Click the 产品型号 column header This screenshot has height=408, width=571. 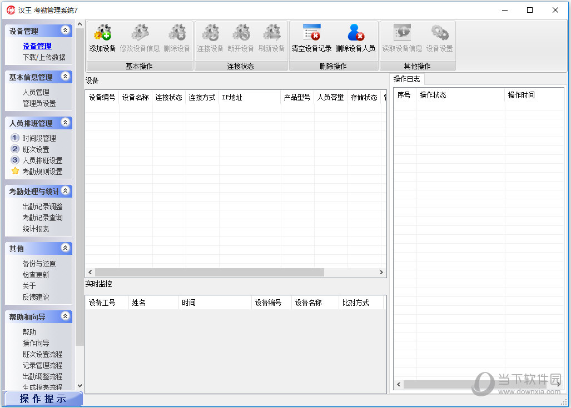[x=297, y=98]
